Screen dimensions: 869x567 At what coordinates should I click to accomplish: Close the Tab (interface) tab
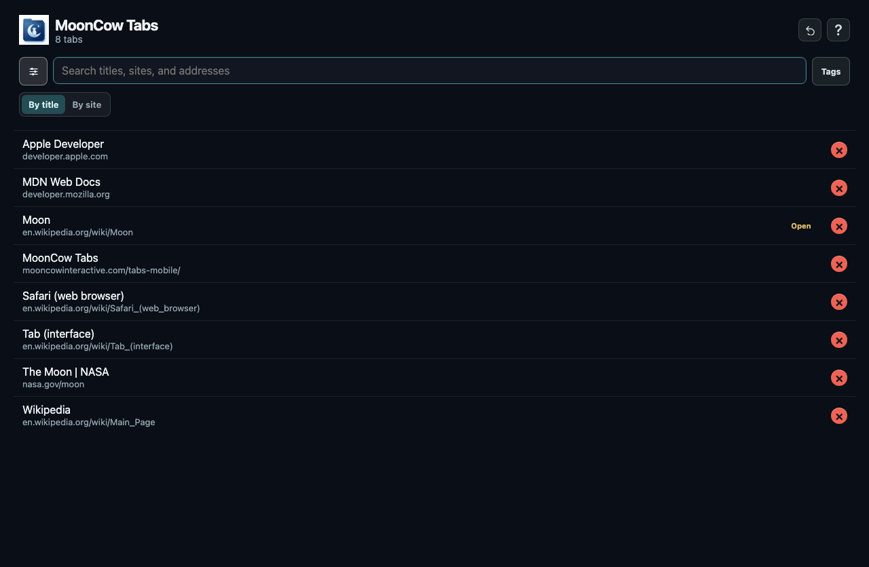point(839,340)
